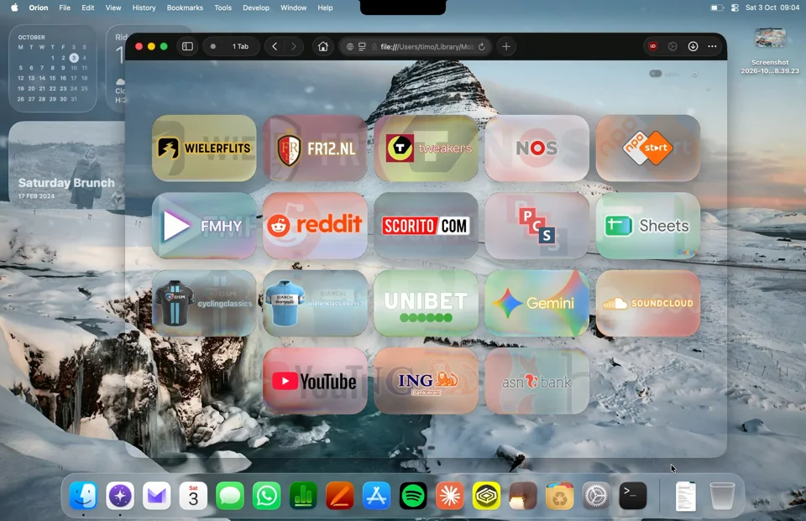
Task: Open the NOS tile
Action: (x=537, y=148)
